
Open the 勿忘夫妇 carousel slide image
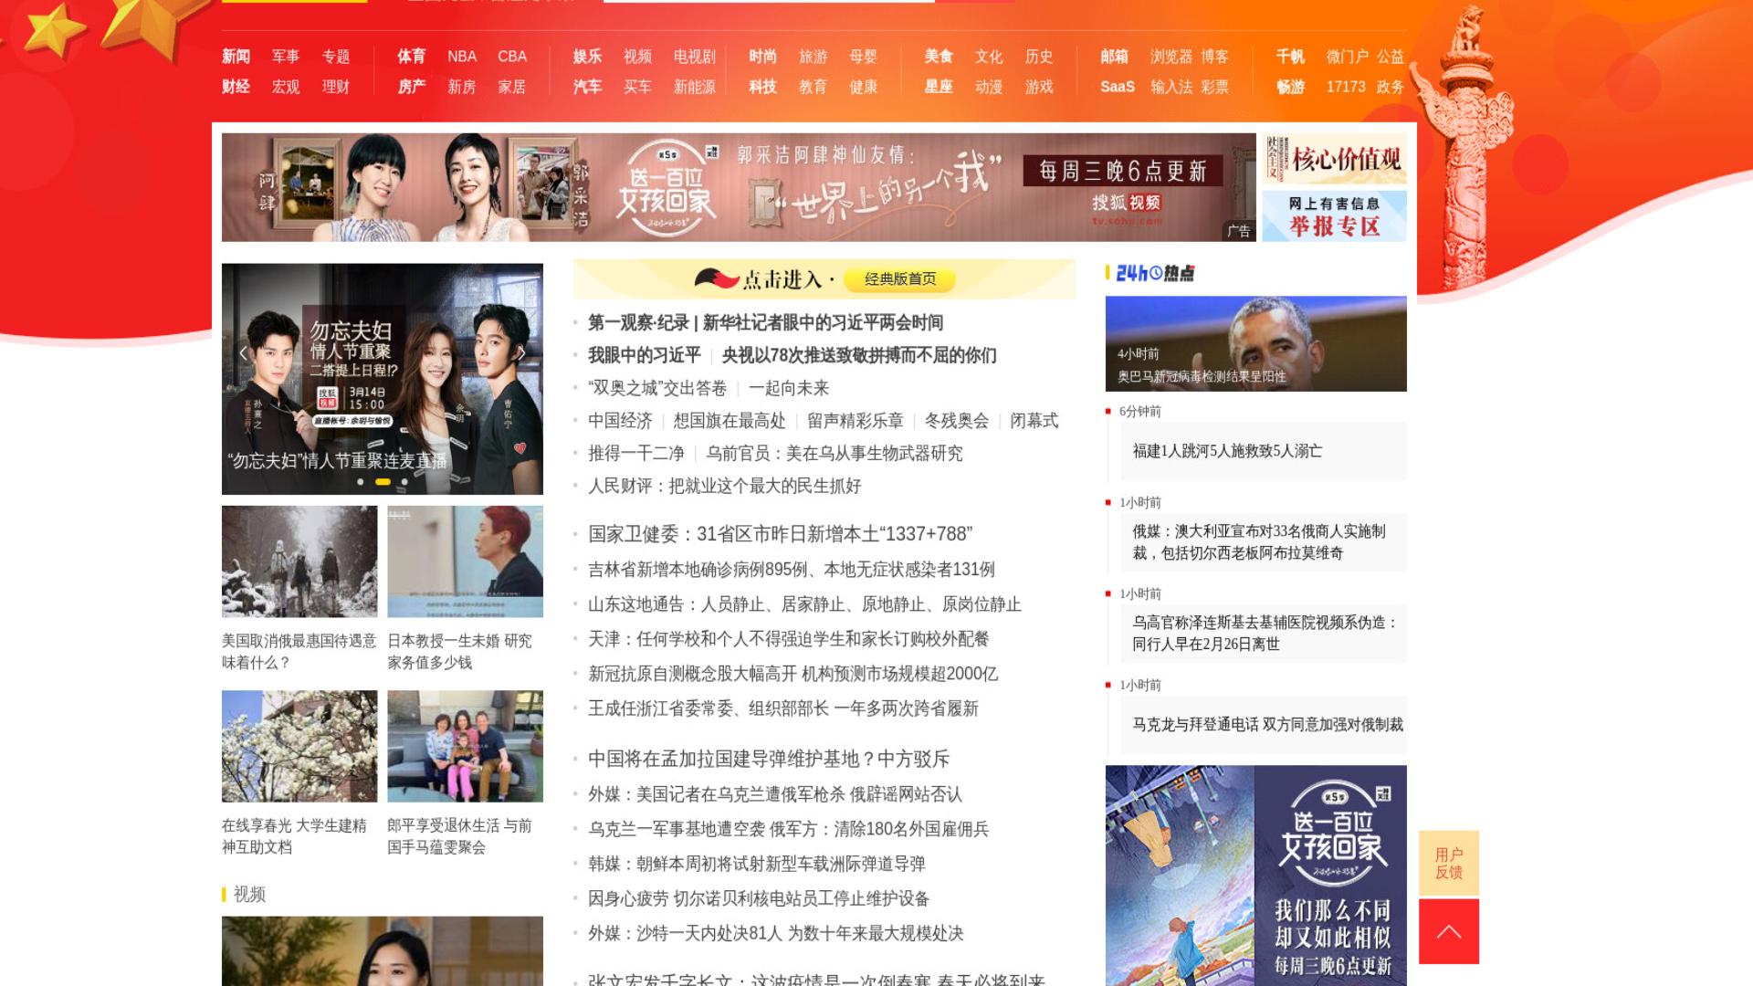point(383,379)
